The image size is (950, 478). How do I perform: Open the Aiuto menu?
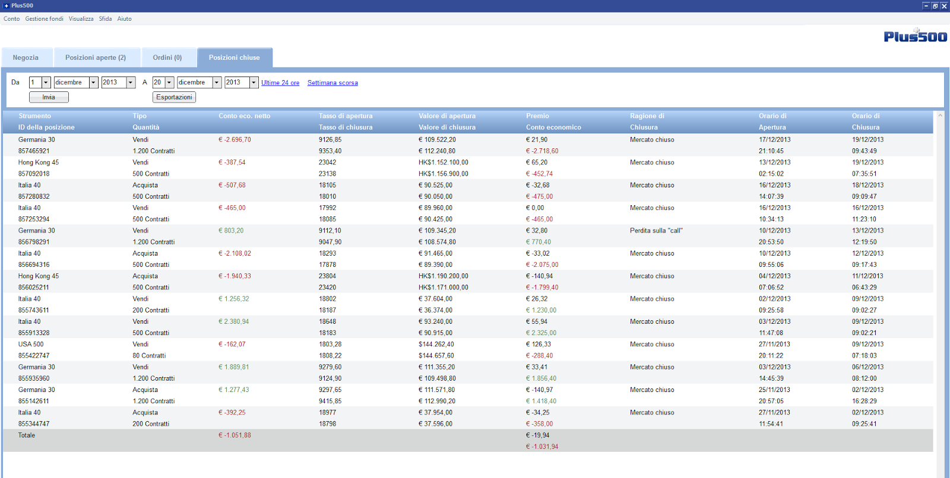[x=124, y=19]
